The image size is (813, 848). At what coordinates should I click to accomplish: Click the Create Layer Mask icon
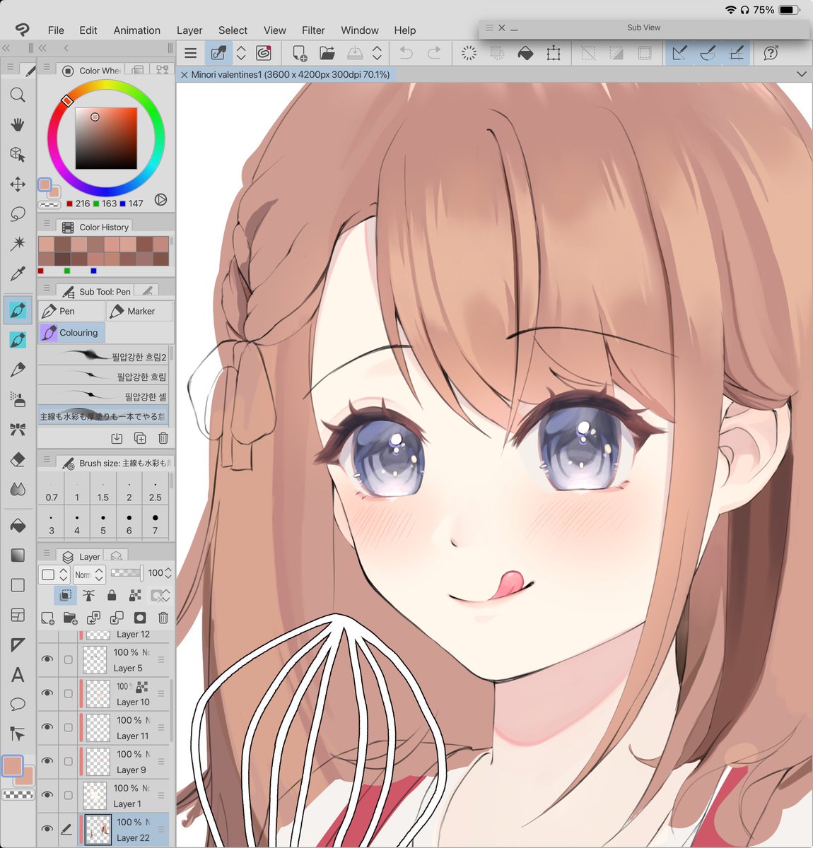(140, 618)
